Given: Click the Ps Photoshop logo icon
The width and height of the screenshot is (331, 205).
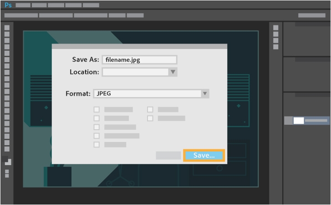Looking at the screenshot, I should click(8, 5).
